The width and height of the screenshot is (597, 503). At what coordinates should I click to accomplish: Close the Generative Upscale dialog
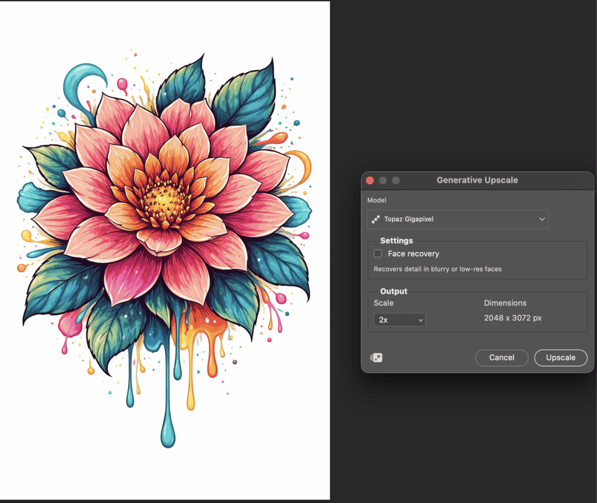pos(370,181)
